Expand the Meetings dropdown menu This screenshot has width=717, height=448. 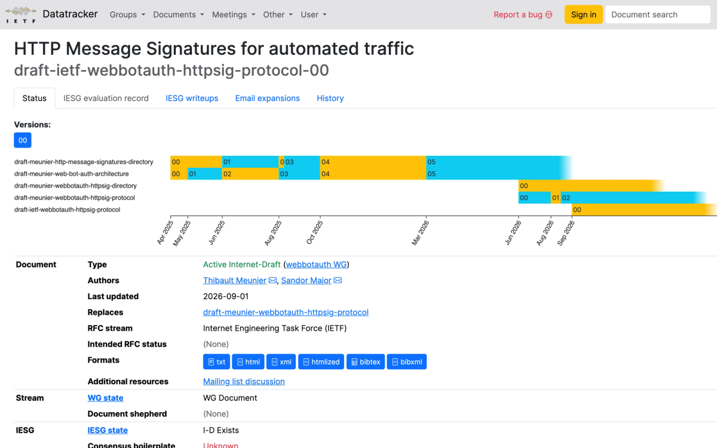coord(234,14)
